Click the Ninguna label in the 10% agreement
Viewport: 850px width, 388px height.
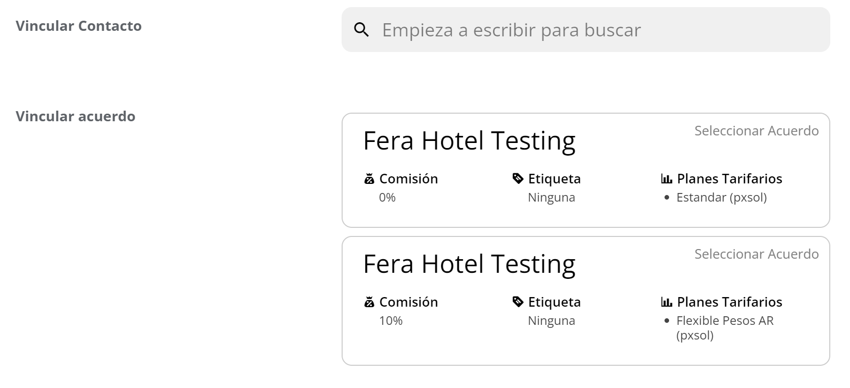pos(551,321)
